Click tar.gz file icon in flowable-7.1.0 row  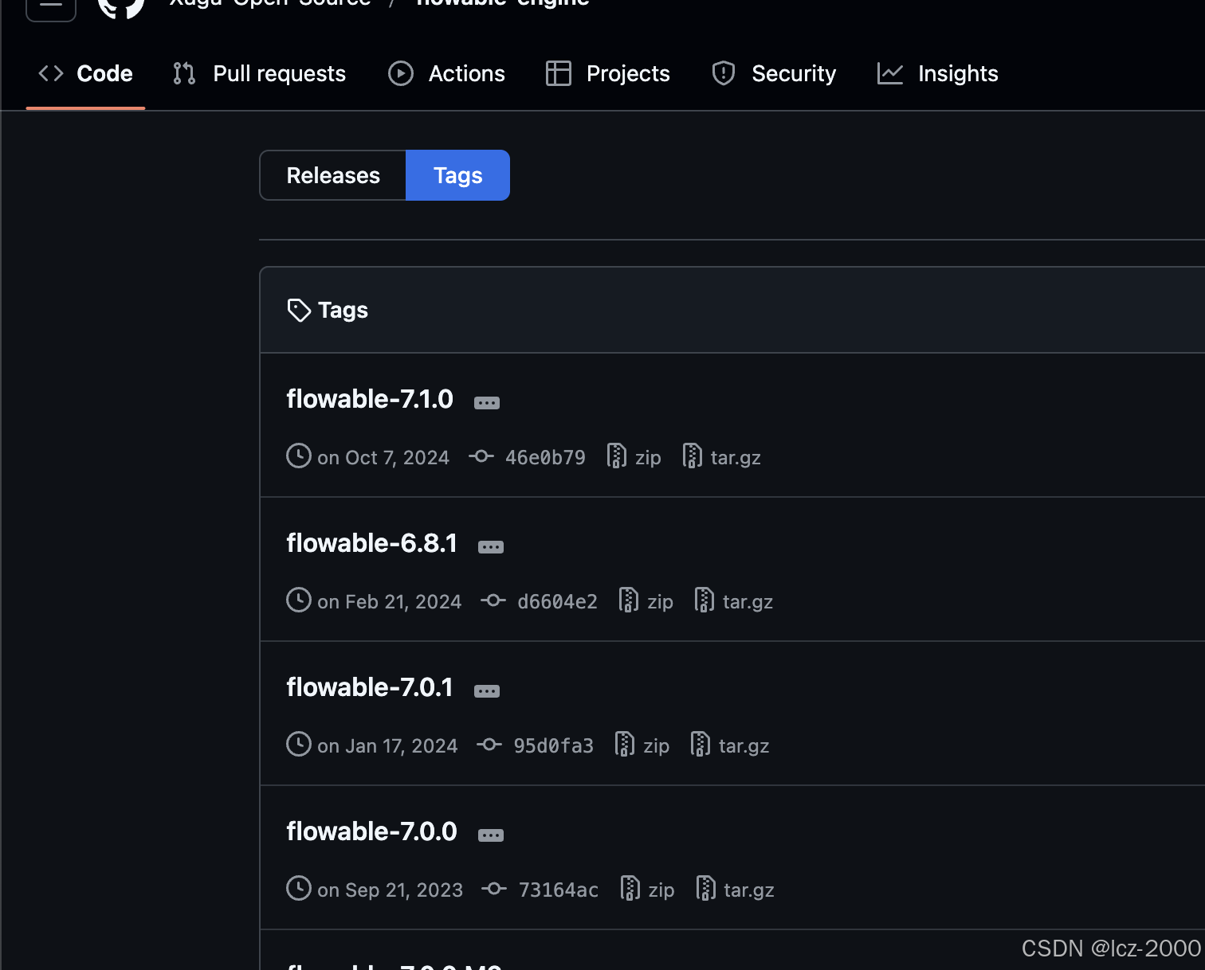(693, 456)
